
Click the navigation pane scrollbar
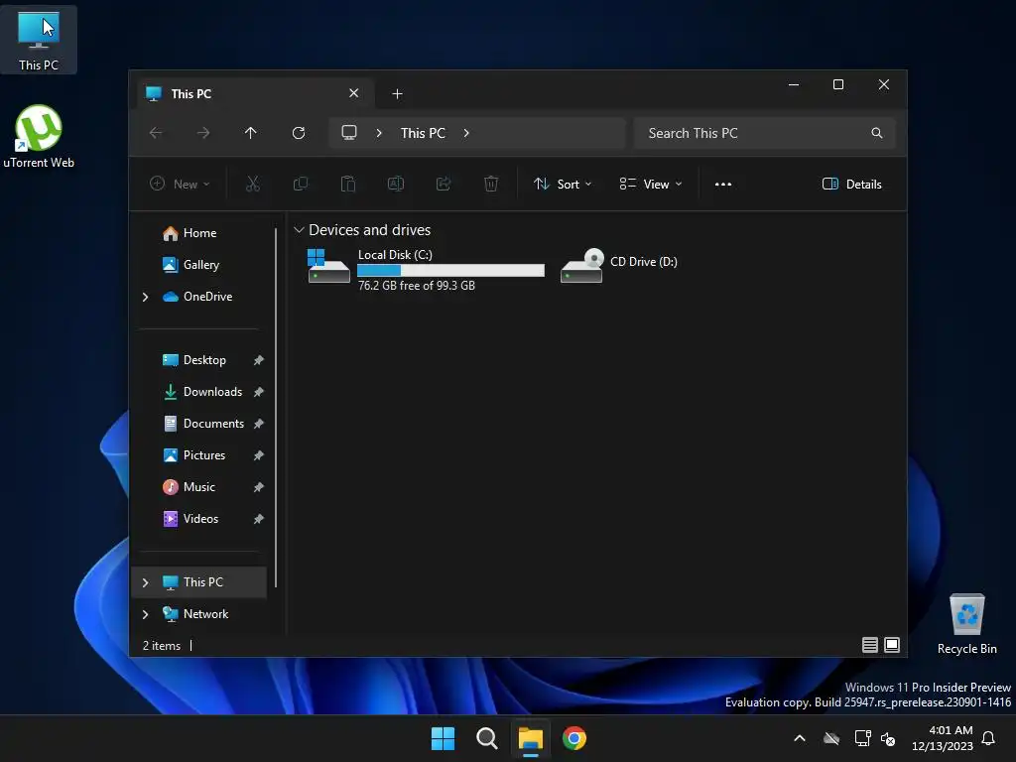276,407
